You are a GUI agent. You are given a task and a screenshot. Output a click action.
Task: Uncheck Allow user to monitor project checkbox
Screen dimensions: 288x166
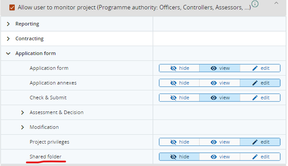pos(12,8)
